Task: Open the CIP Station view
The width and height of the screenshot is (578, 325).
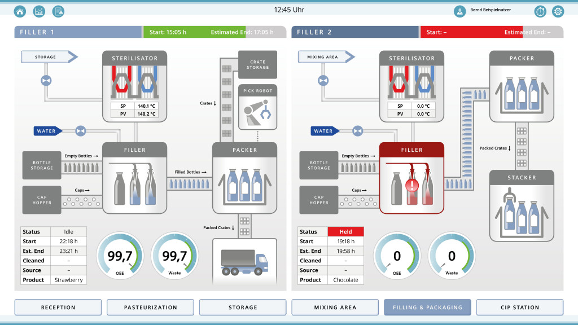Action: [519, 307]
